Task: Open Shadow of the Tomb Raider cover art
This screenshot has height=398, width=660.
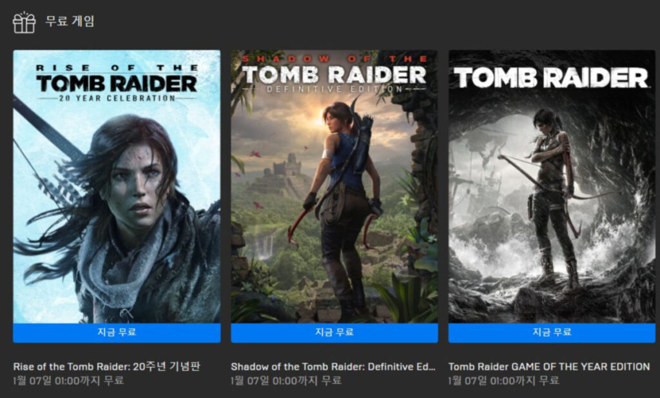Action: [335, 186]
